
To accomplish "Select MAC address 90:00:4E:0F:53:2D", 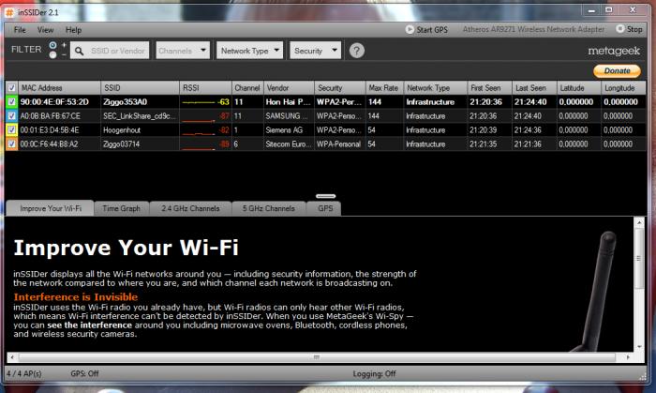I will pyautogui.click(x=54, y=101).
